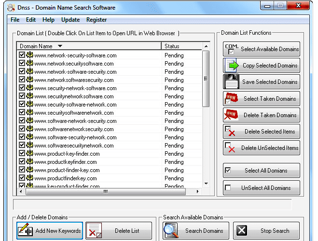Click the horizontal scrollbar right arrow
The height and width of the screenshot is (241, 318).
pyautogui.click(x=197, y=191)
